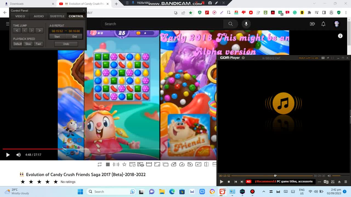The image size is (351, 197).
Task: Click the filmstrip icon below the video
Action: click(x=149, y=164)
